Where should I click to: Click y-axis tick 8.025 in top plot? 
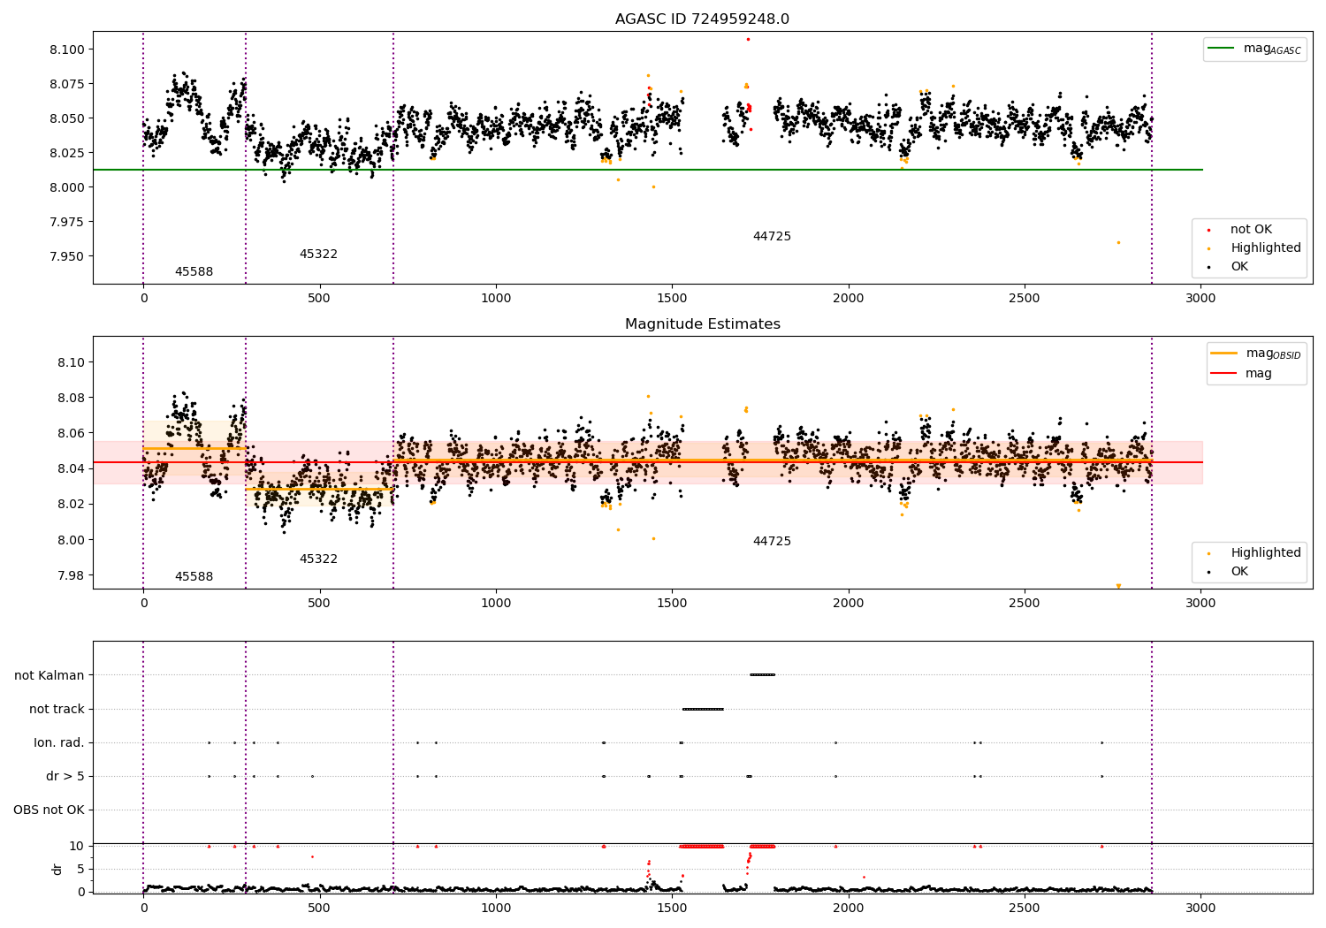(x=67, y=153)
